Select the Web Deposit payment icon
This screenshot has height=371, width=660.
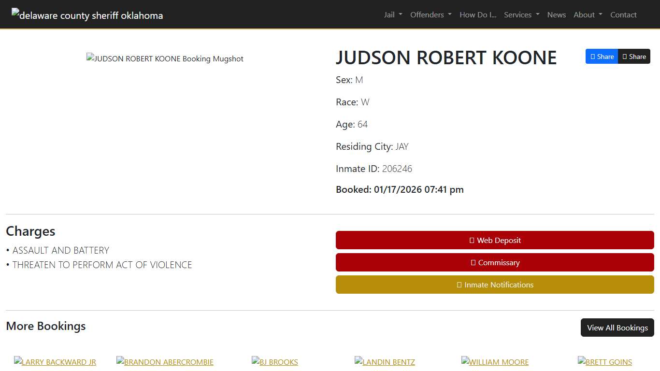tap(472, 240)
